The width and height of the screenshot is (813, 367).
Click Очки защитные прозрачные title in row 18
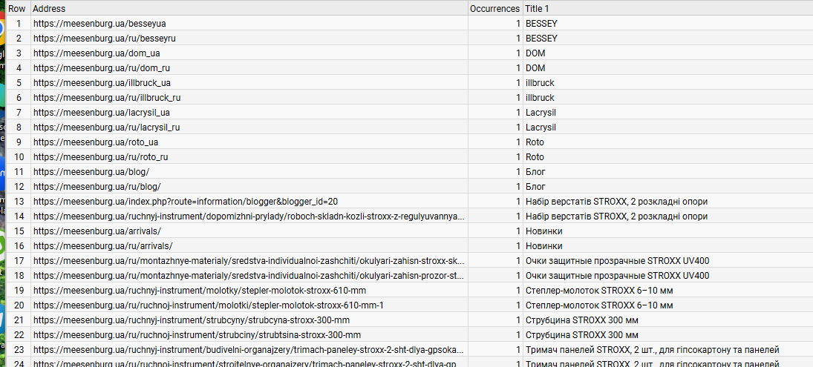pyautogui.click(x=617, y=275)
